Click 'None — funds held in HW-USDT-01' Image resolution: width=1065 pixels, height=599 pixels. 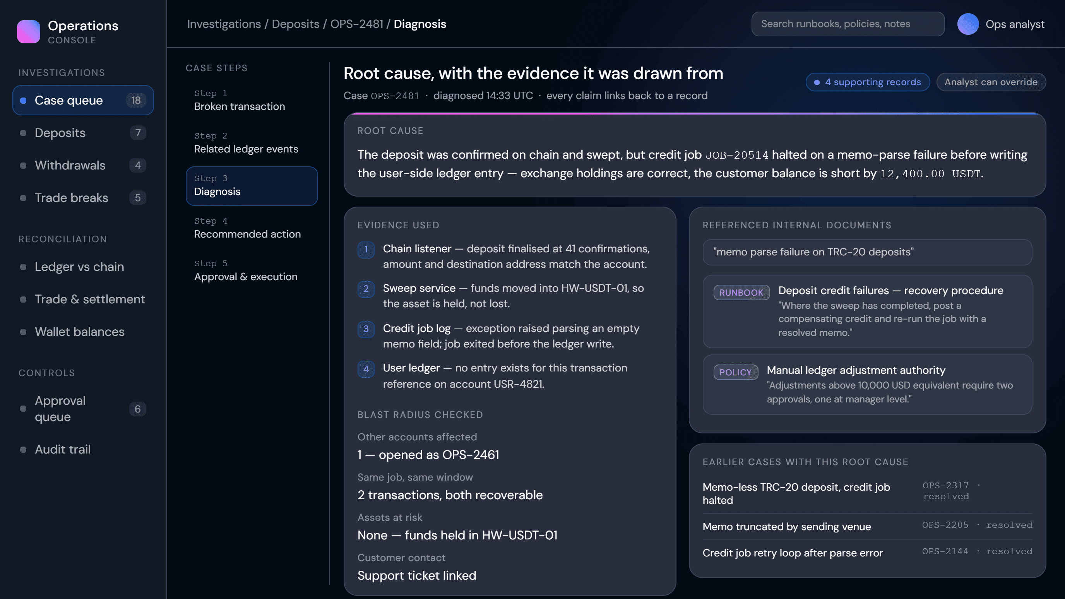[457, 535]
